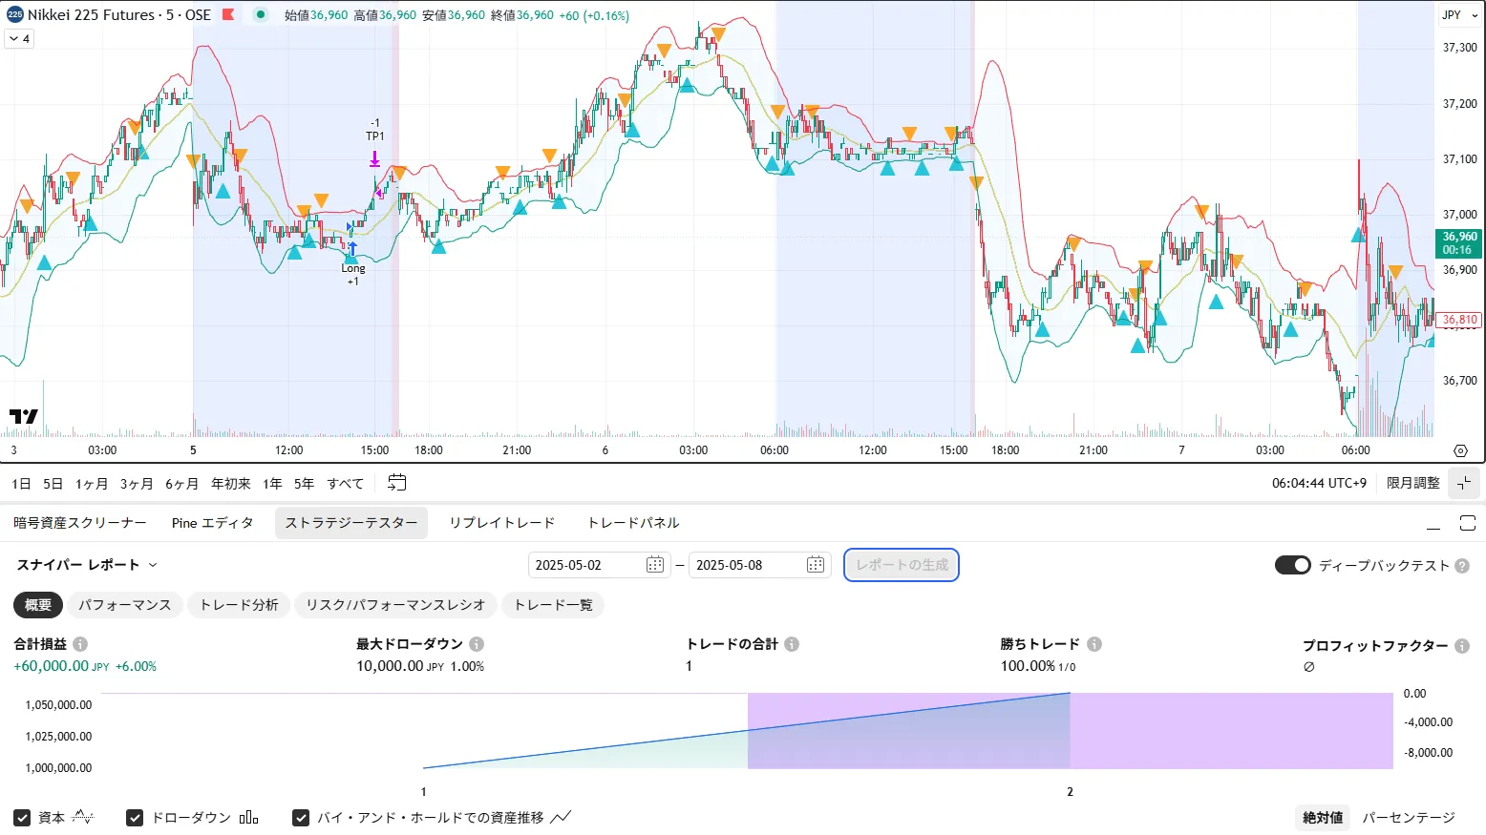Expand the collapsed indicators legend chevron

[19, 39]
